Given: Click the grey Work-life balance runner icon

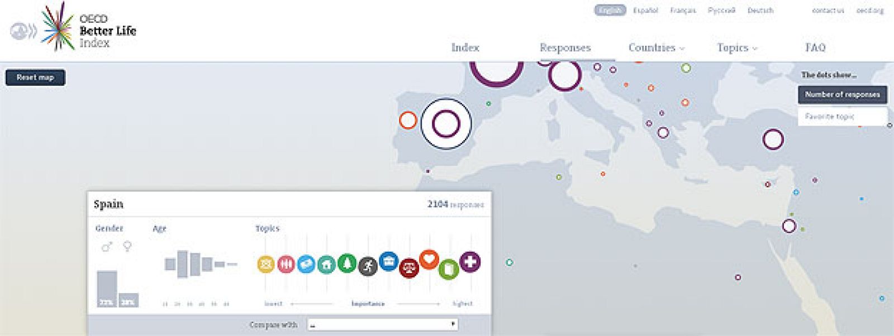Looking at the screenshot, I should (x=368, y=266).
